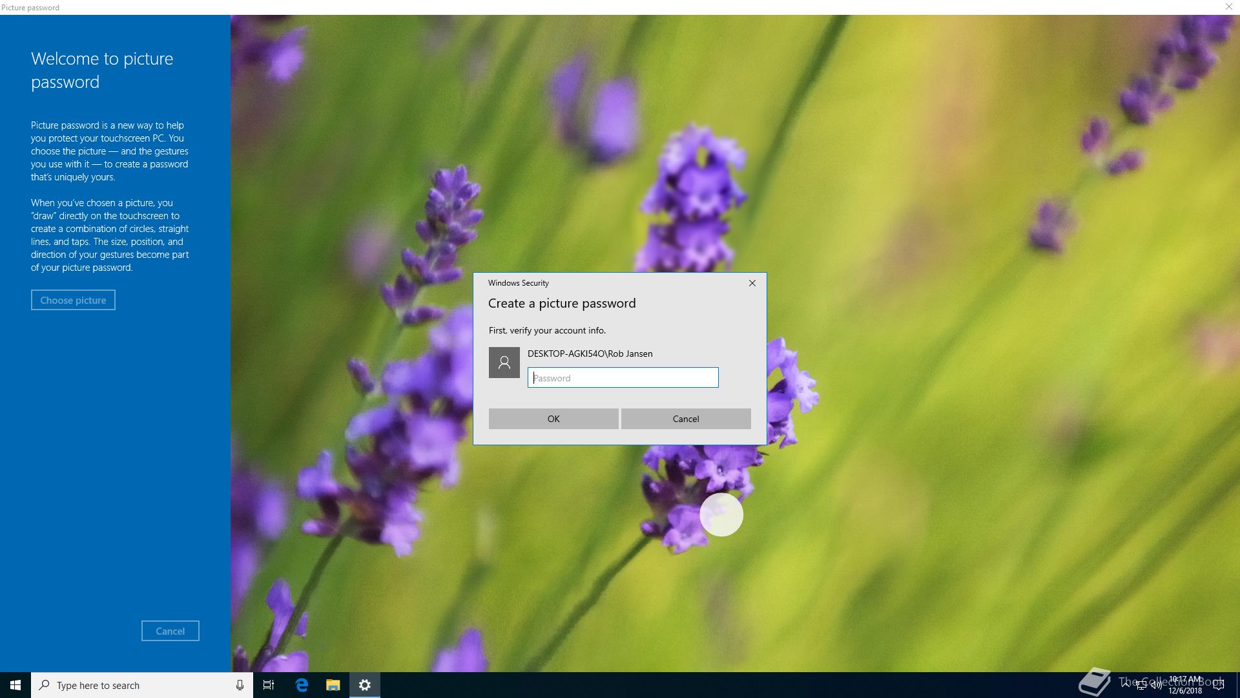
Task: Click the search magnifier icon in taskbar
Action: [44, 685]
